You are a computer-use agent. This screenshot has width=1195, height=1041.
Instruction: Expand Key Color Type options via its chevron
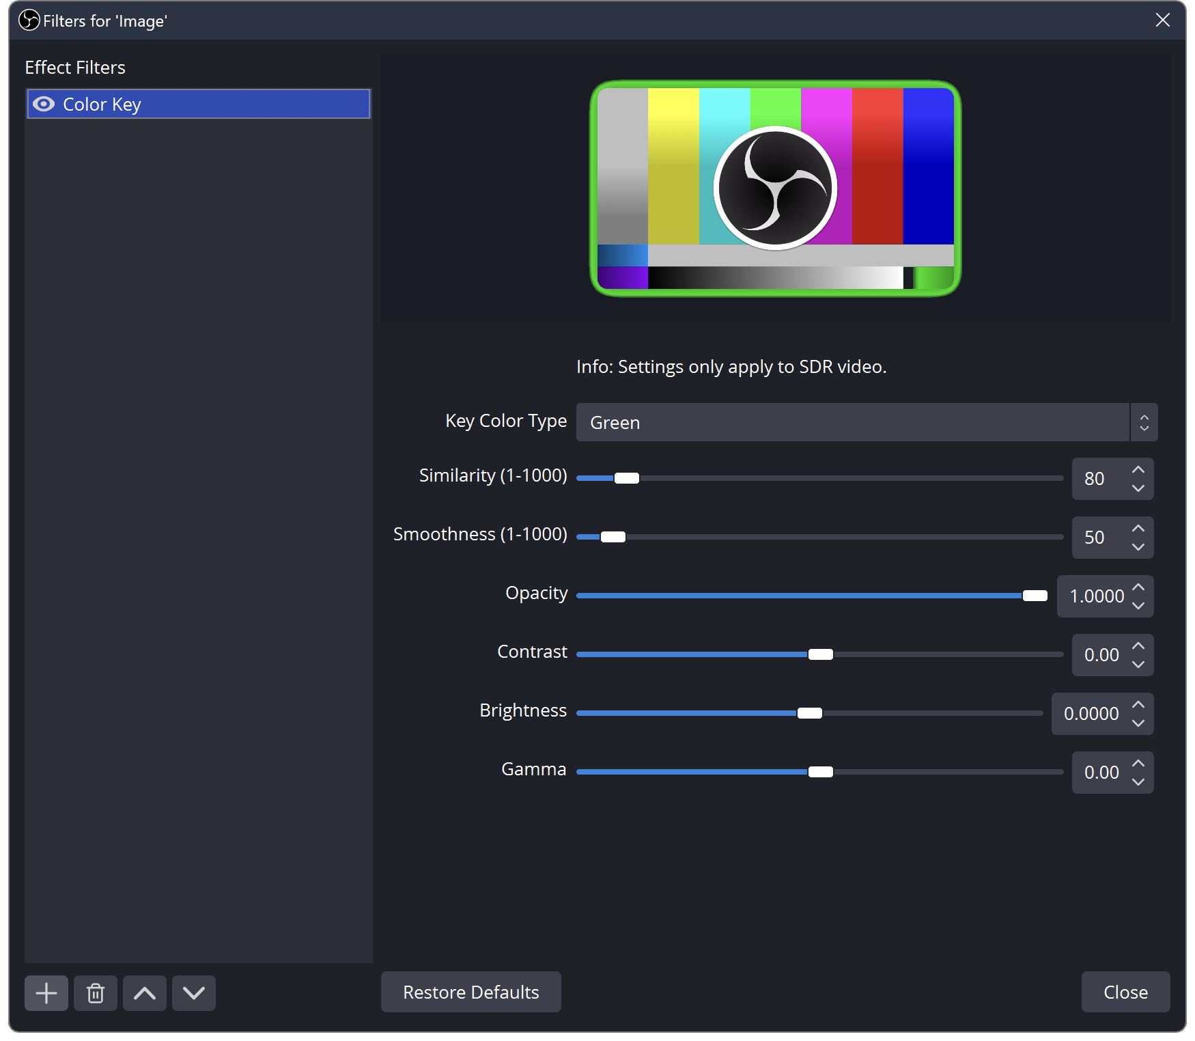[x=1144, y=422]
